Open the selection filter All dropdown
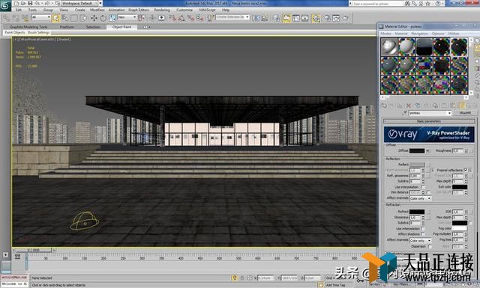Viewport: 480px width, 288px height. (x=40, y=17)
